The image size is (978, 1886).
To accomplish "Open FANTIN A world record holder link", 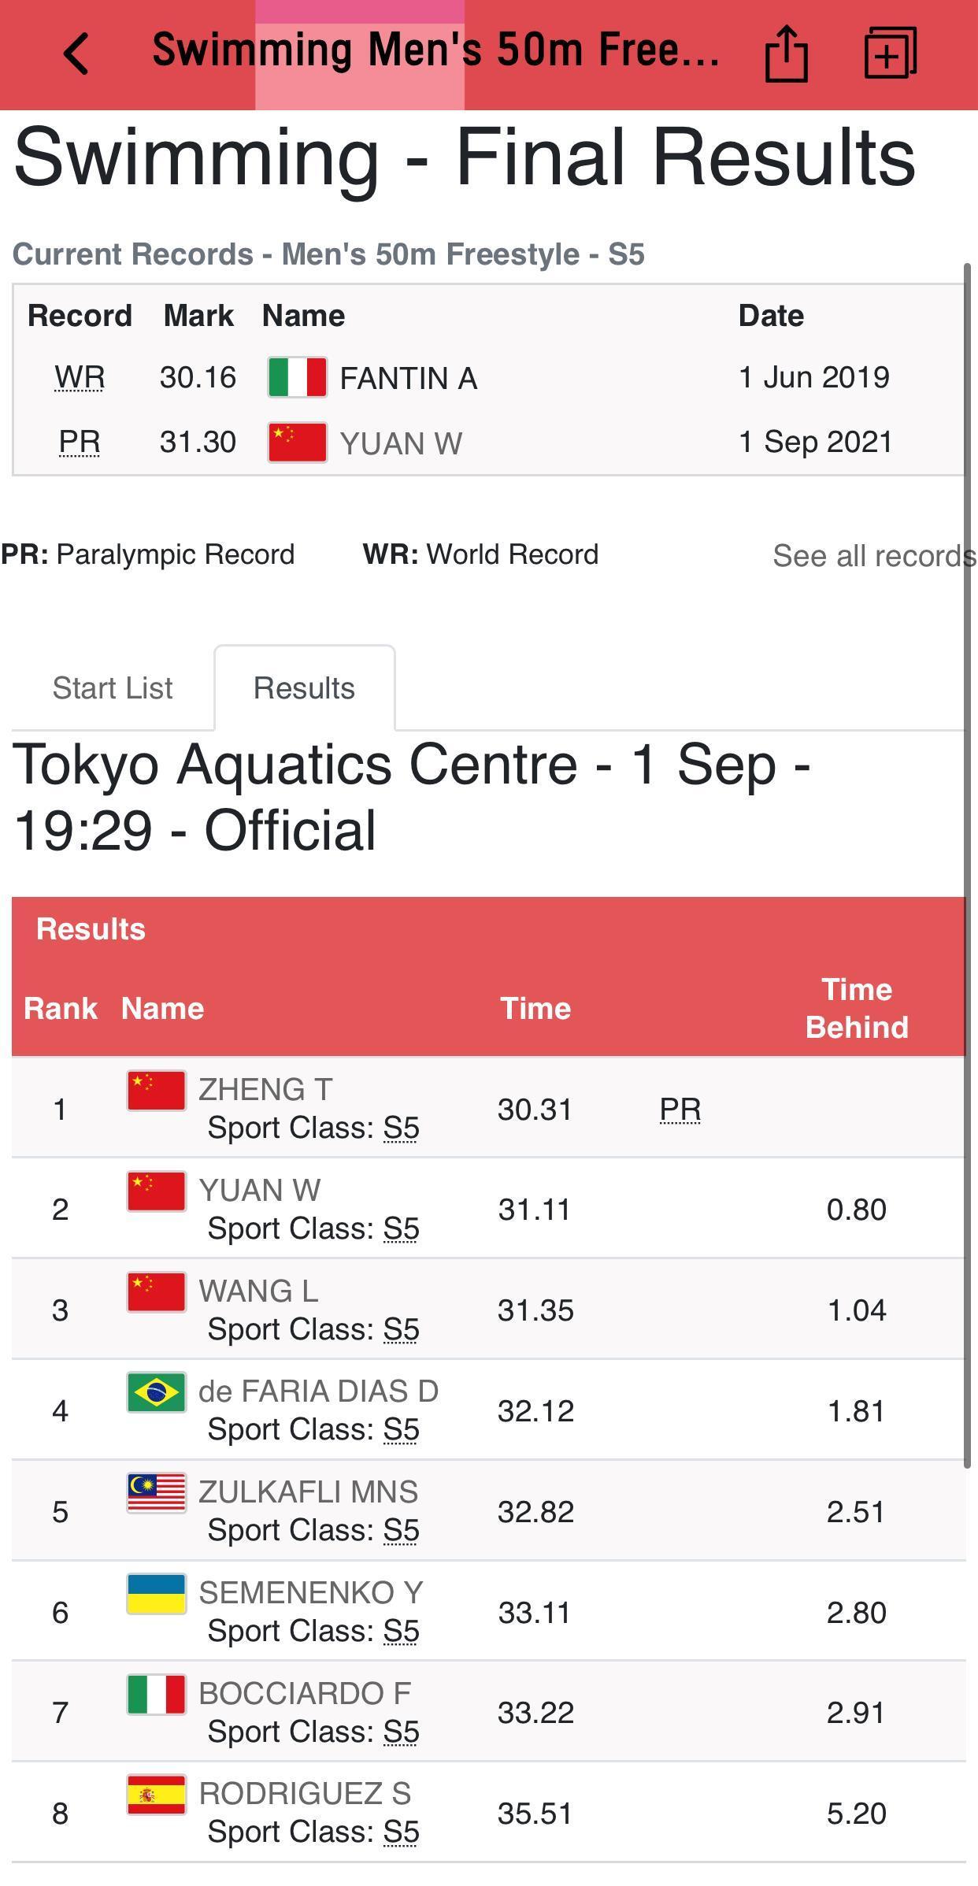I will 408,379.
